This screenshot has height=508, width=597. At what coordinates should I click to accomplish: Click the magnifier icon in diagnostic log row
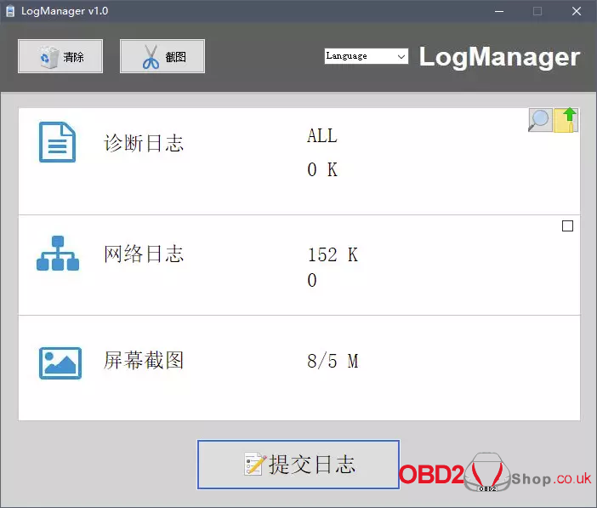pyautogui.click(x=540, y=120)
